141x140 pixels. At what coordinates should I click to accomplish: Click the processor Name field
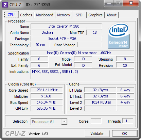coord(66,26)
